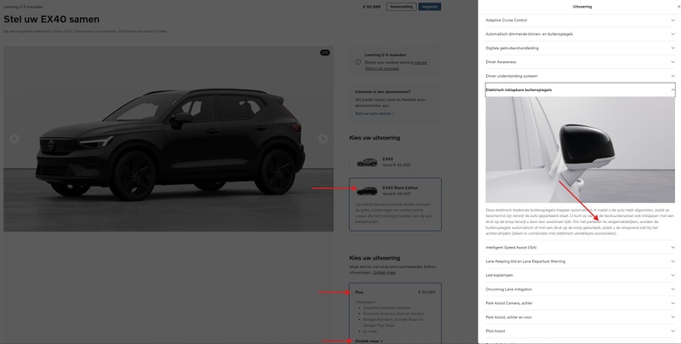Open Ontdek meer link under Edition uitvoeringen
Viewport: 681px width, 344px height.
[384, 272]
